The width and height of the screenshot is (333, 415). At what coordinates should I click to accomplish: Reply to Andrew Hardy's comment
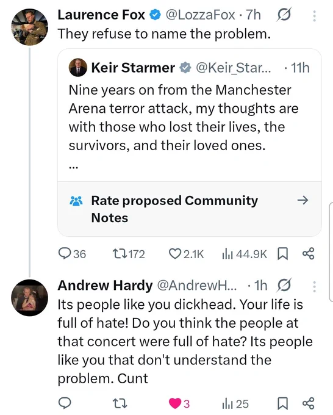(x=65, y=403)
